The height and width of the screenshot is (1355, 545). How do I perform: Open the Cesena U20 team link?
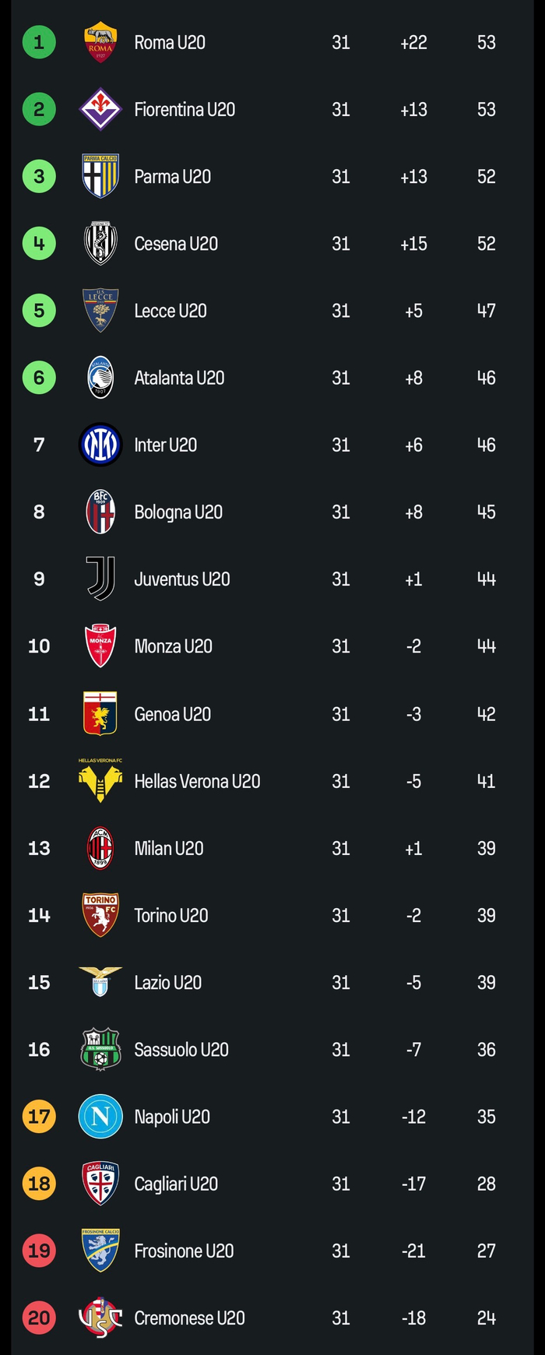(x=176, y=244)
